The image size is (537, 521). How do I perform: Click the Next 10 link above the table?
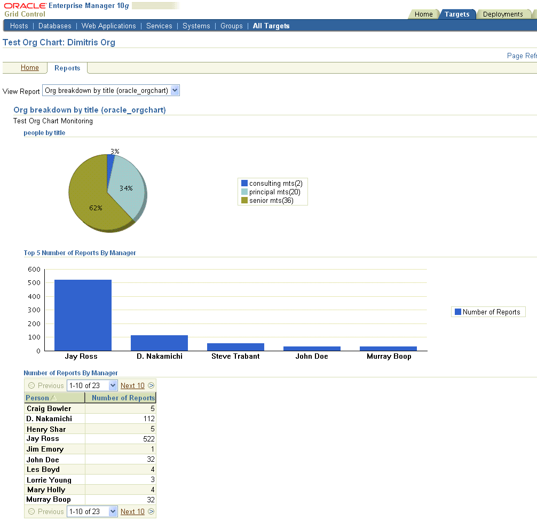click(132, 385)
